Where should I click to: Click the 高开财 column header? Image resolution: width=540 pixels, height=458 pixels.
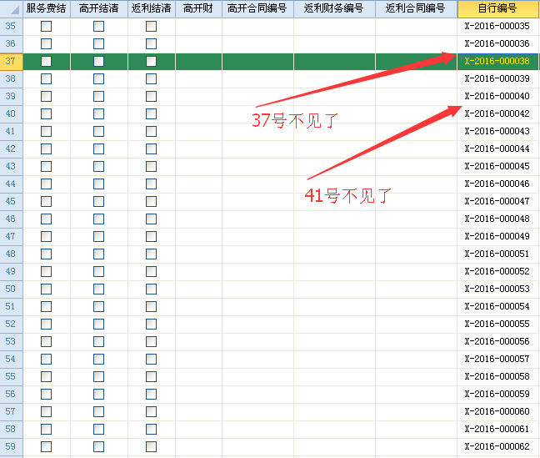[x=198, y=9]
